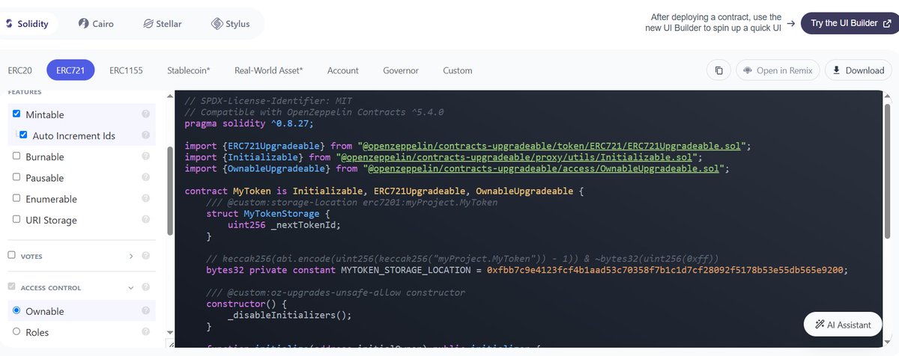Screen dimensions: 899x356
Task: Open help icon next to Mintable
Action: pos(146,114)
